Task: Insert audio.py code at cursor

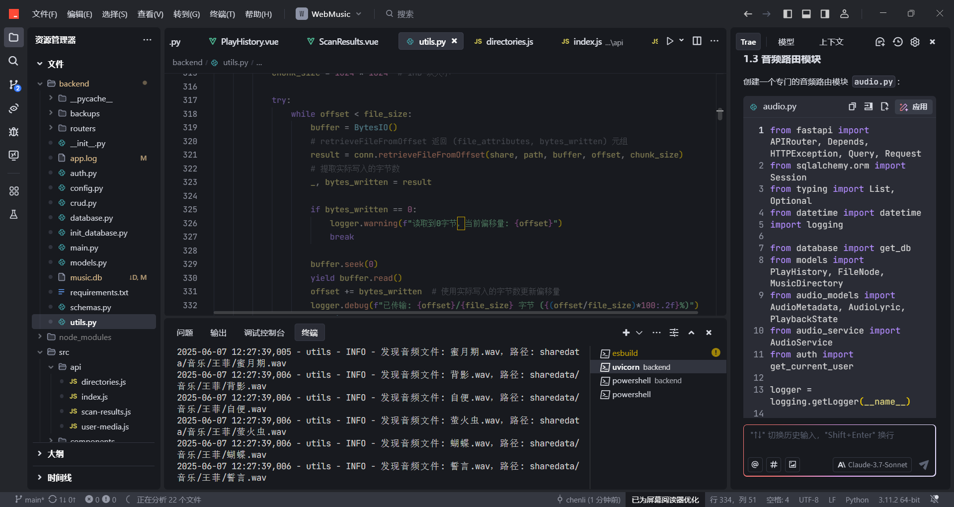Action: 868,106
